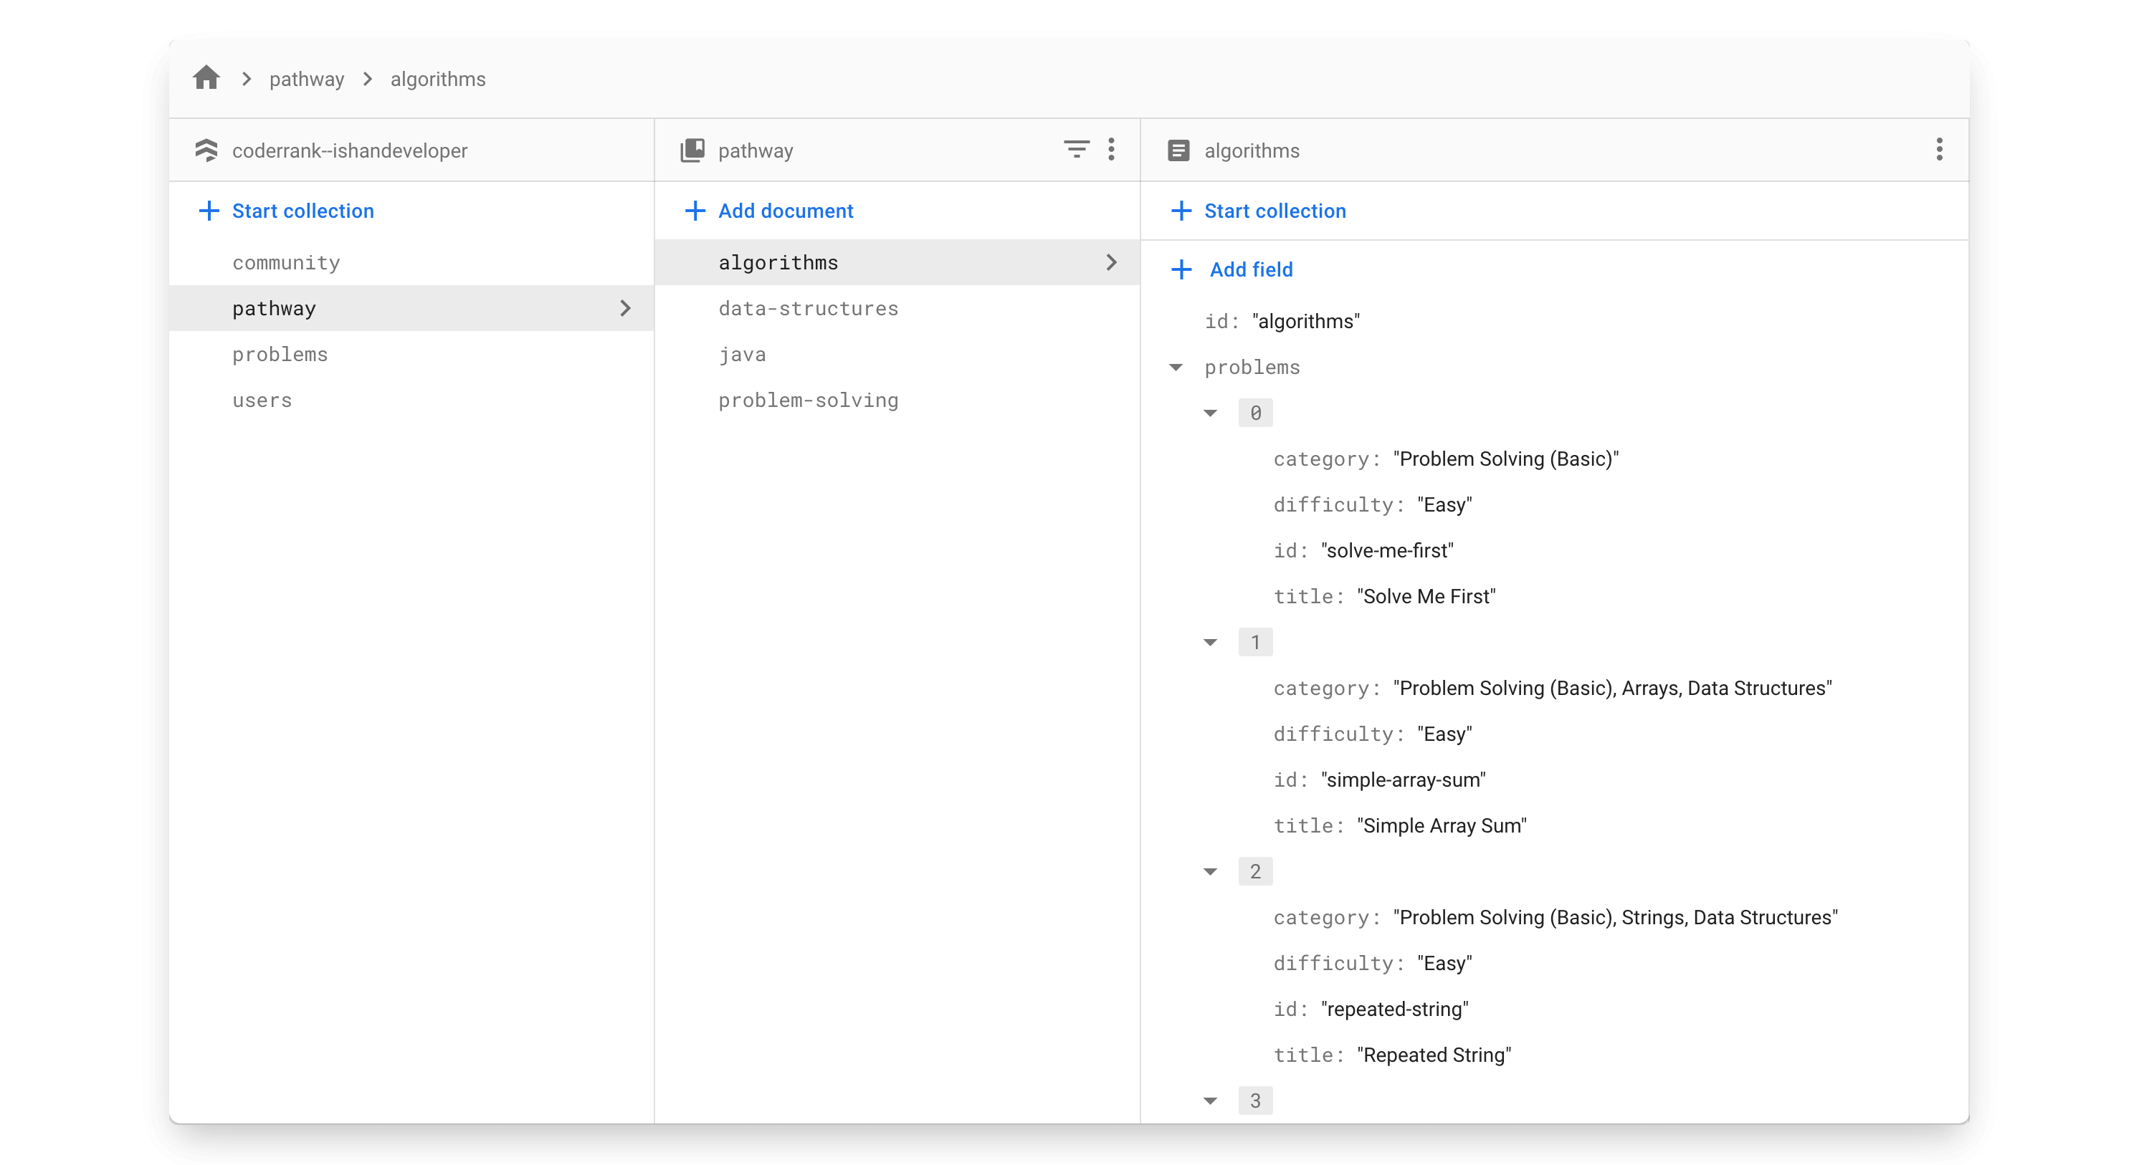Viewport: 2139px width, 1165px height.
Task: Select the algorithms document row
Action: click(x=897, y=262)
